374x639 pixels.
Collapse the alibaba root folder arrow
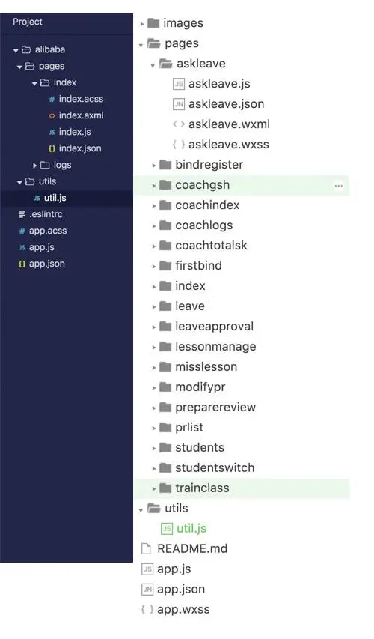click(x=16, y=50)
